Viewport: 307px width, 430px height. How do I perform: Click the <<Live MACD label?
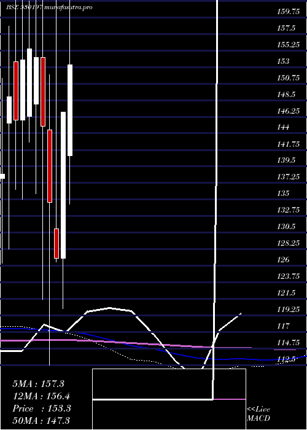pyautogui.click(x=258, y=413)
